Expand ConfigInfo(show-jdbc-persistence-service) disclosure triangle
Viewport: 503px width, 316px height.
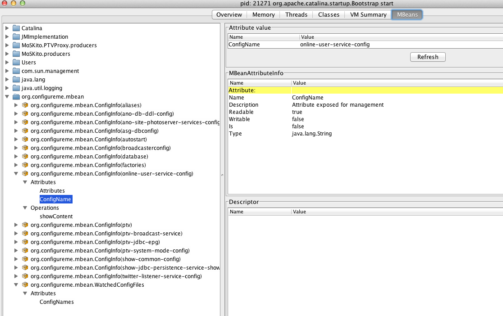click(16, 267)
